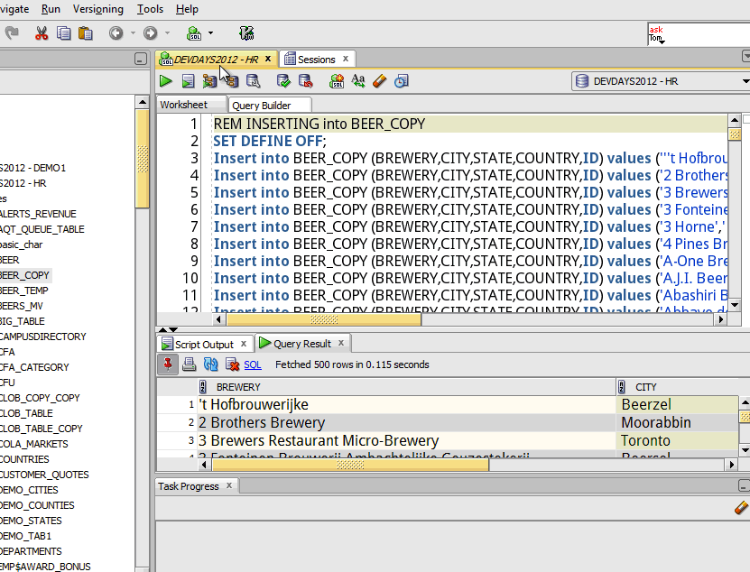Click the editor scrollbar down arrow
Image resolution: width=750 pixels, height=572 pixels.
[x=735, y=305]
